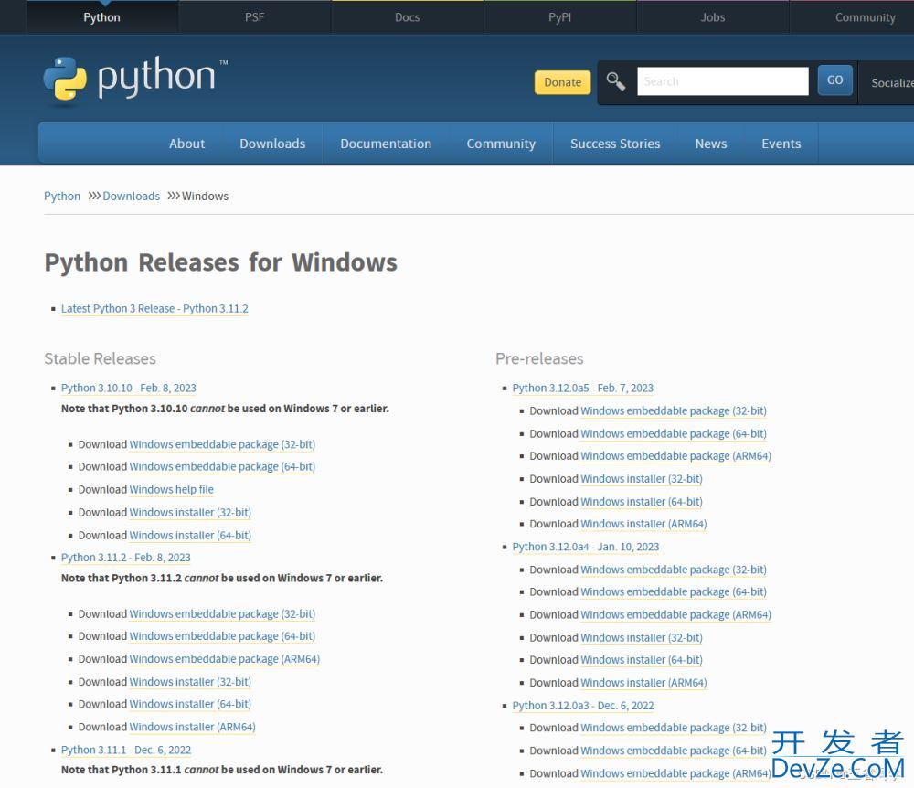Open Python 3.10.10 - Feb. 8, 2023 link
Screen dimensions: 914x788
(x=129, y=389)
